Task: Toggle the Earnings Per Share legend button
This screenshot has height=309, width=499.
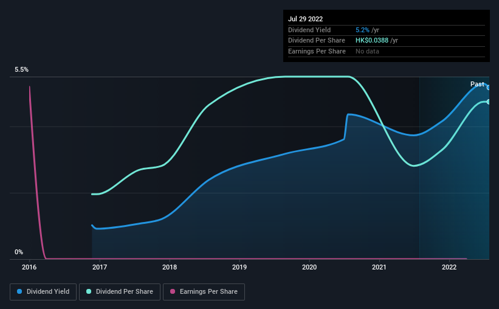Action: click(204, 292)
